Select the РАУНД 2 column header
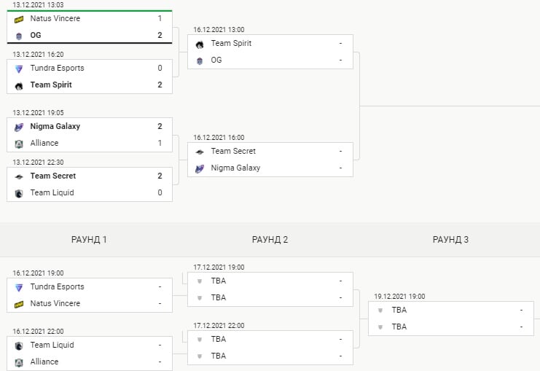 click(x=270, y=239)
